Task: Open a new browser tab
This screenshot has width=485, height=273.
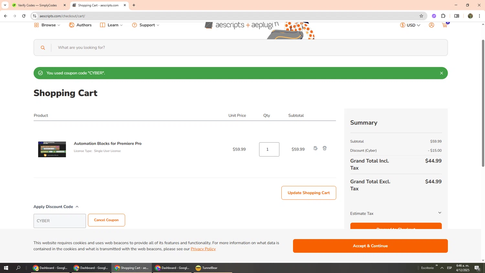Action: [x=134, y=5]
